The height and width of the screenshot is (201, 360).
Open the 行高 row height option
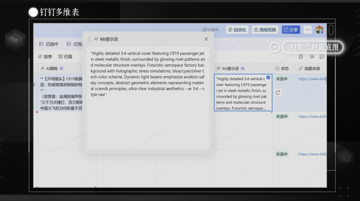point(65,56)
